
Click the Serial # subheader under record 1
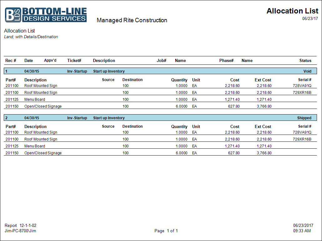tap(304, 80)
